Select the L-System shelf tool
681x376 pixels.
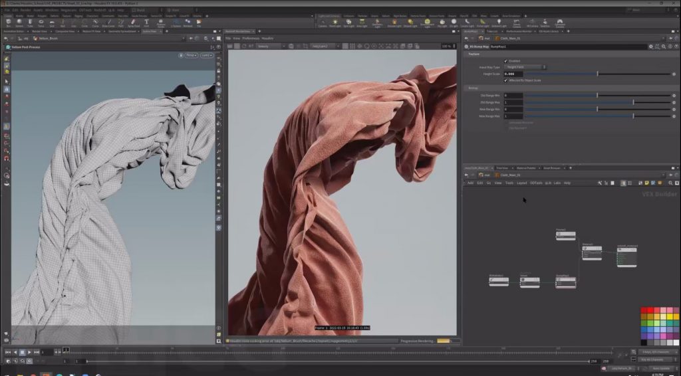click(176, 23)
